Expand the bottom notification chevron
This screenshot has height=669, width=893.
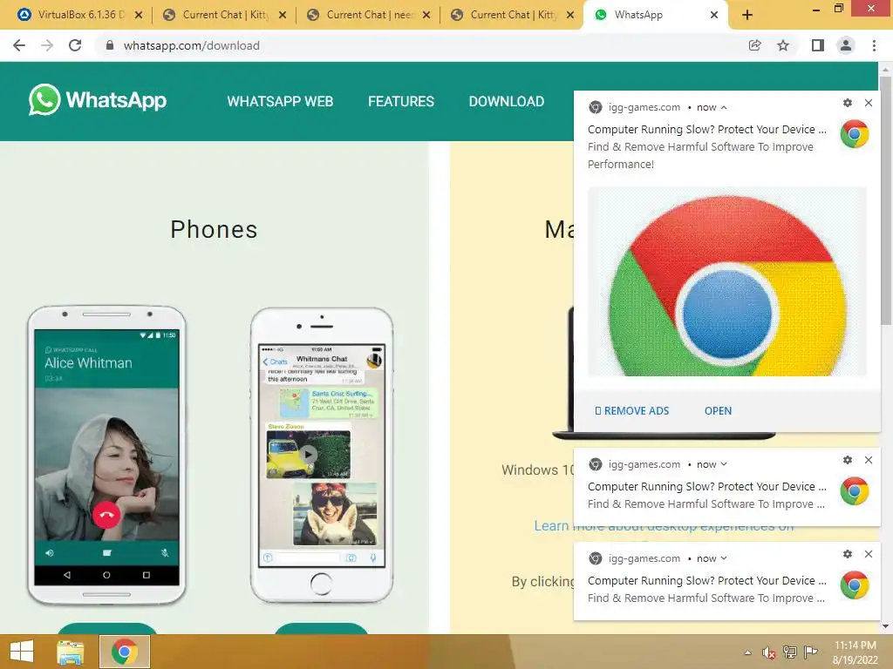coord(724,558)
